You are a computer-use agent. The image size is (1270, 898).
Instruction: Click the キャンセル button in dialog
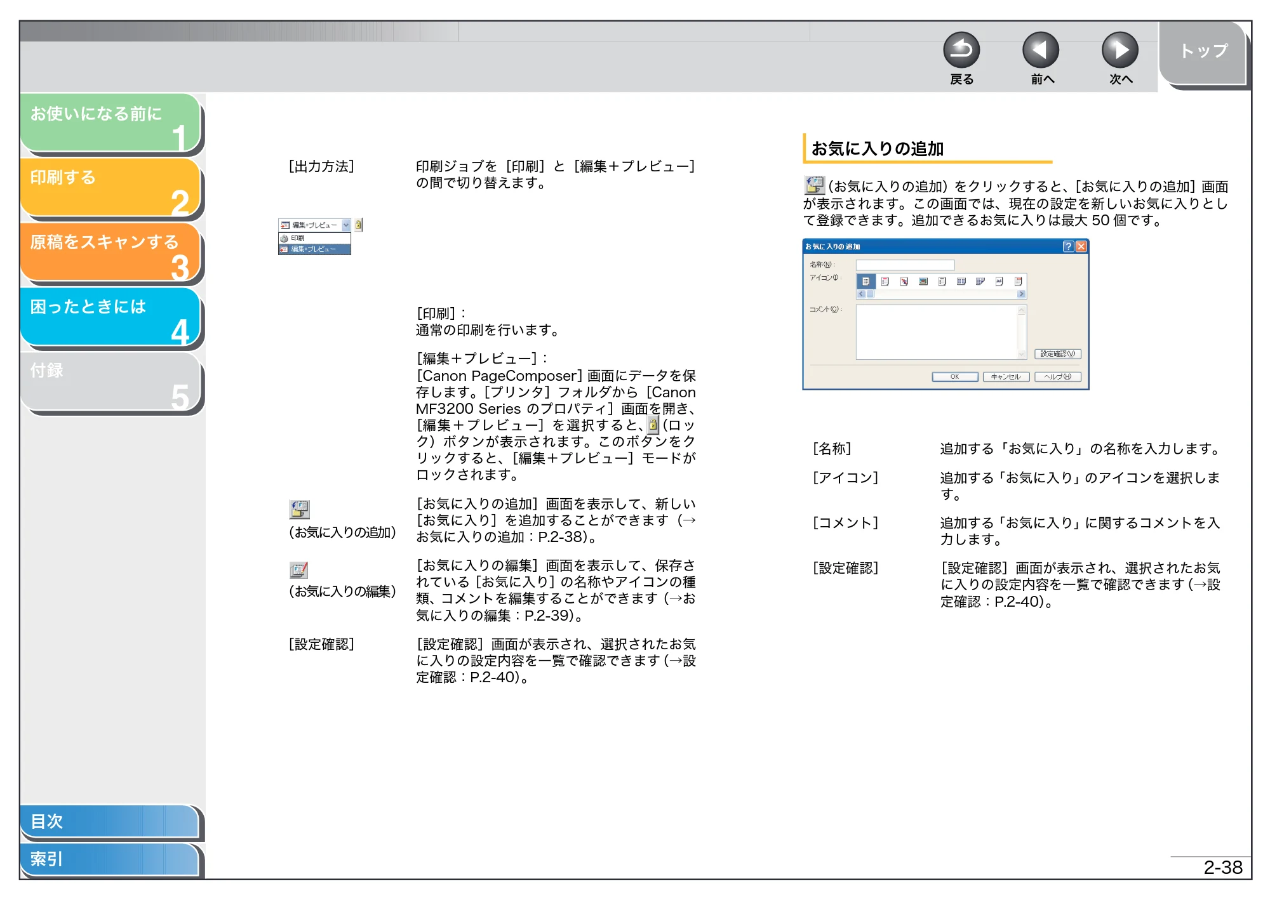pos(1006,377)
